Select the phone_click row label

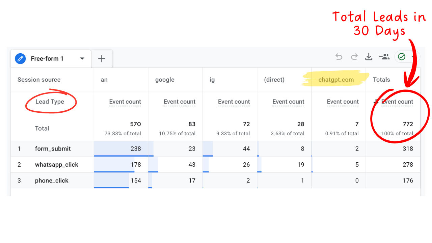click(52, 181)
